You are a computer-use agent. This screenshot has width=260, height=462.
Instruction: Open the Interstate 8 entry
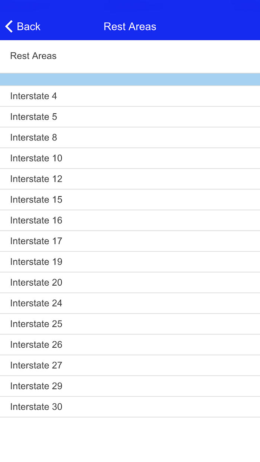(130, 138)
